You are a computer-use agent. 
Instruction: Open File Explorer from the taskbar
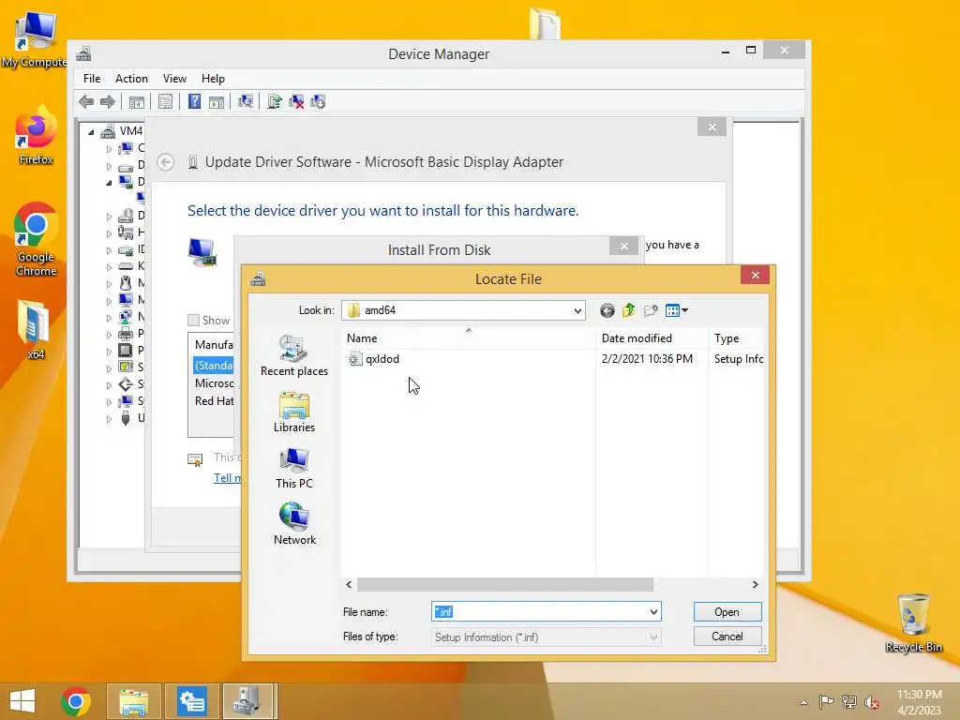[133, 701]
